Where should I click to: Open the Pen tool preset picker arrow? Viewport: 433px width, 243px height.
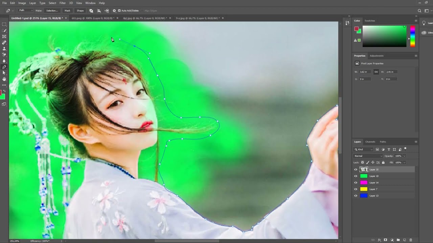[x=13, y=11]
